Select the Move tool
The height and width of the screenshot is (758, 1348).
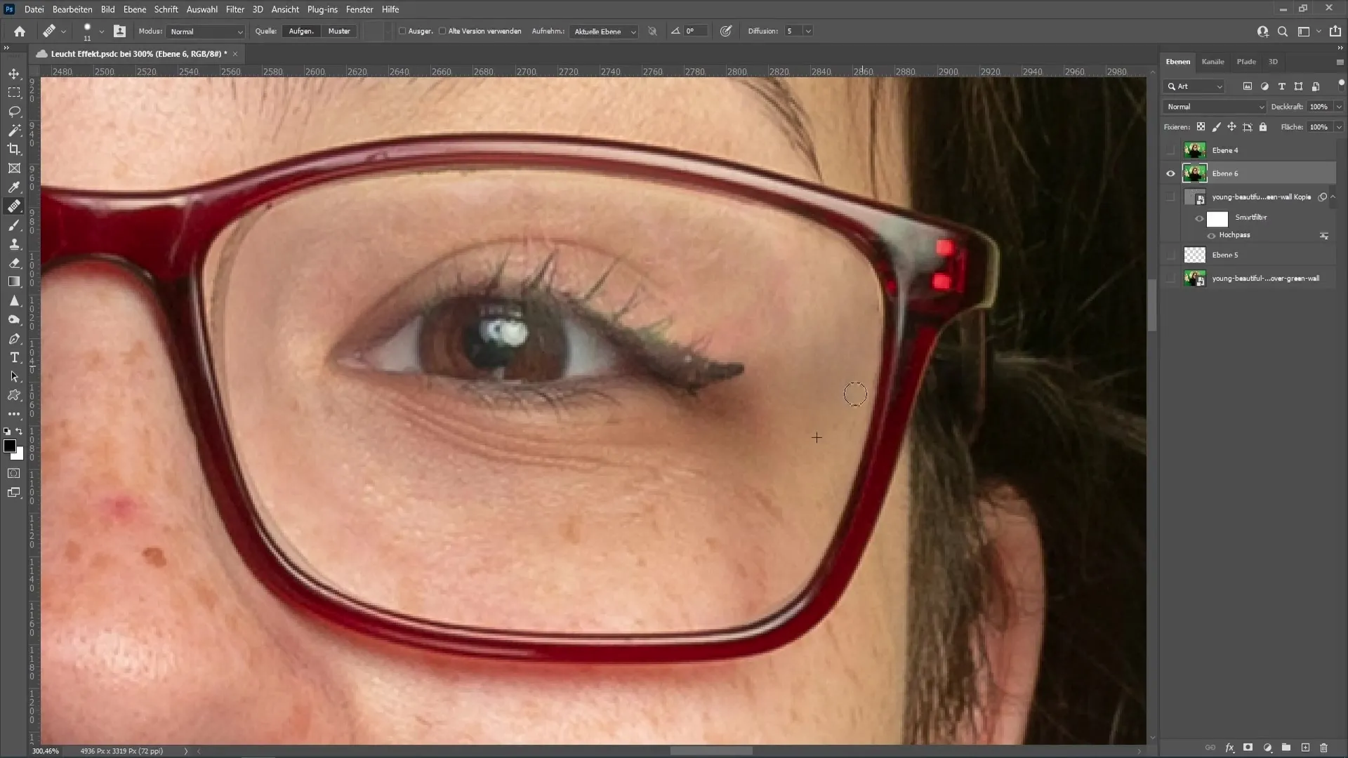click(x=14, y=73)
